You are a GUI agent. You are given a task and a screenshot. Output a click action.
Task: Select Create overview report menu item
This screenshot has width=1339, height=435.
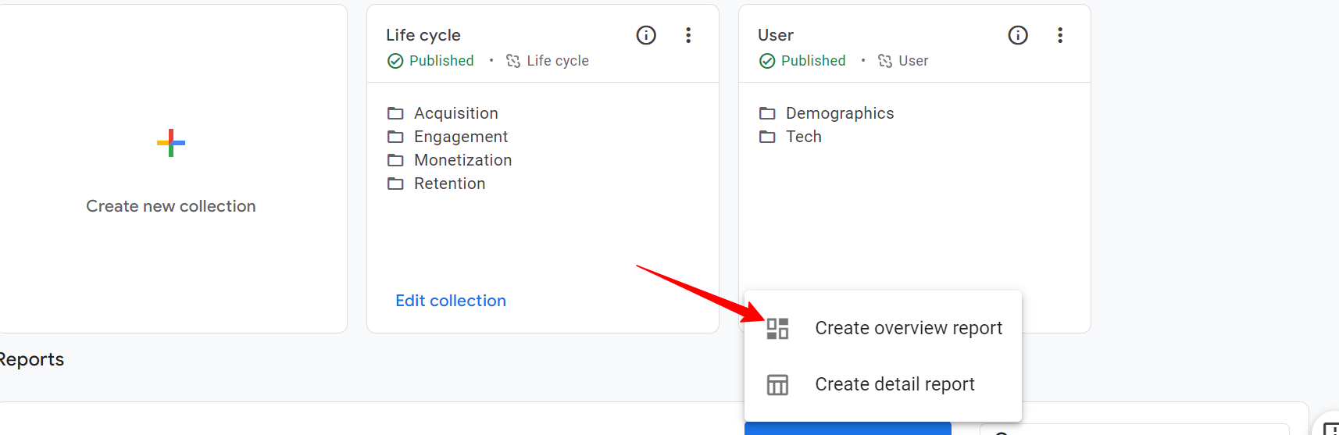908,328
